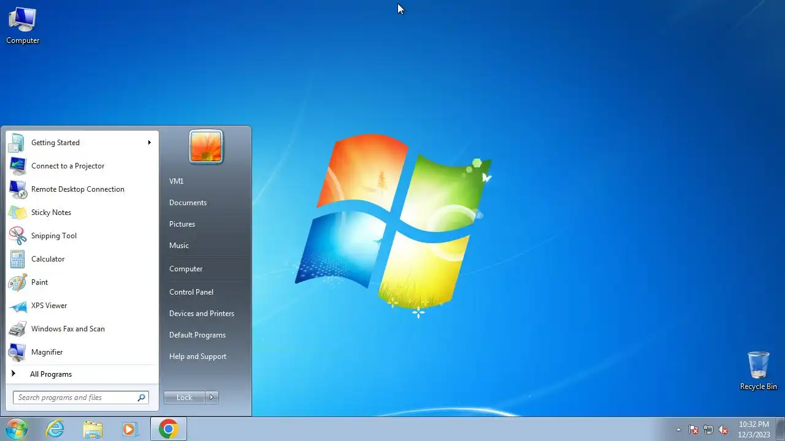Open the clock showing 10:32 PM
Viewport: 785px width, 441px height.
point(754,429)
